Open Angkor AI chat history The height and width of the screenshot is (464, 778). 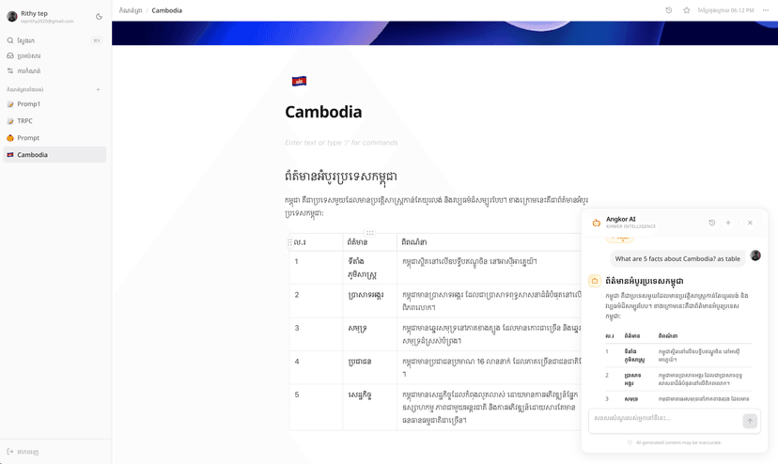click(x=711, y=223)
